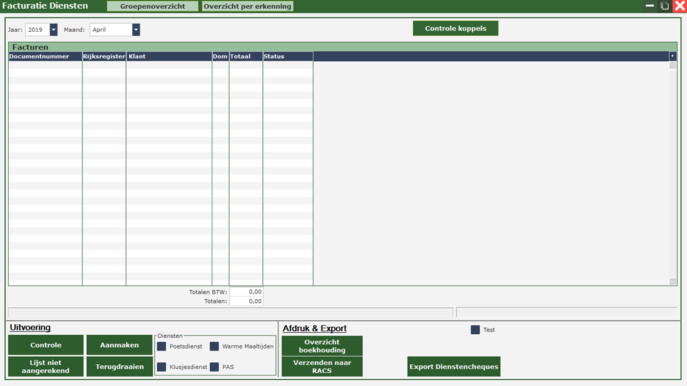
Task: Switch to the Groepenoverzicht tab
Action: [152, 6]
